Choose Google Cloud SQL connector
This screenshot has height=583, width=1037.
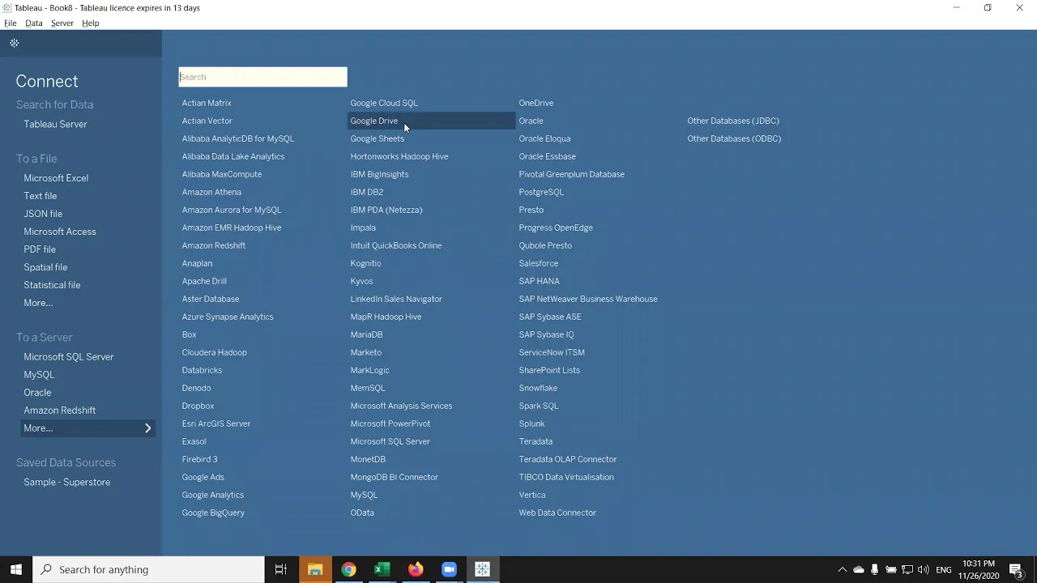coord(384,103)
